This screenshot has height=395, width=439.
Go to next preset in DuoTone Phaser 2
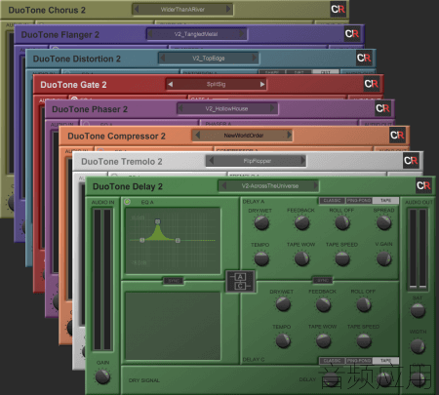[272, 108]
